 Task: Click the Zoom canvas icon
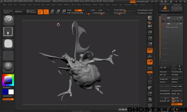(x=150, y=32)
